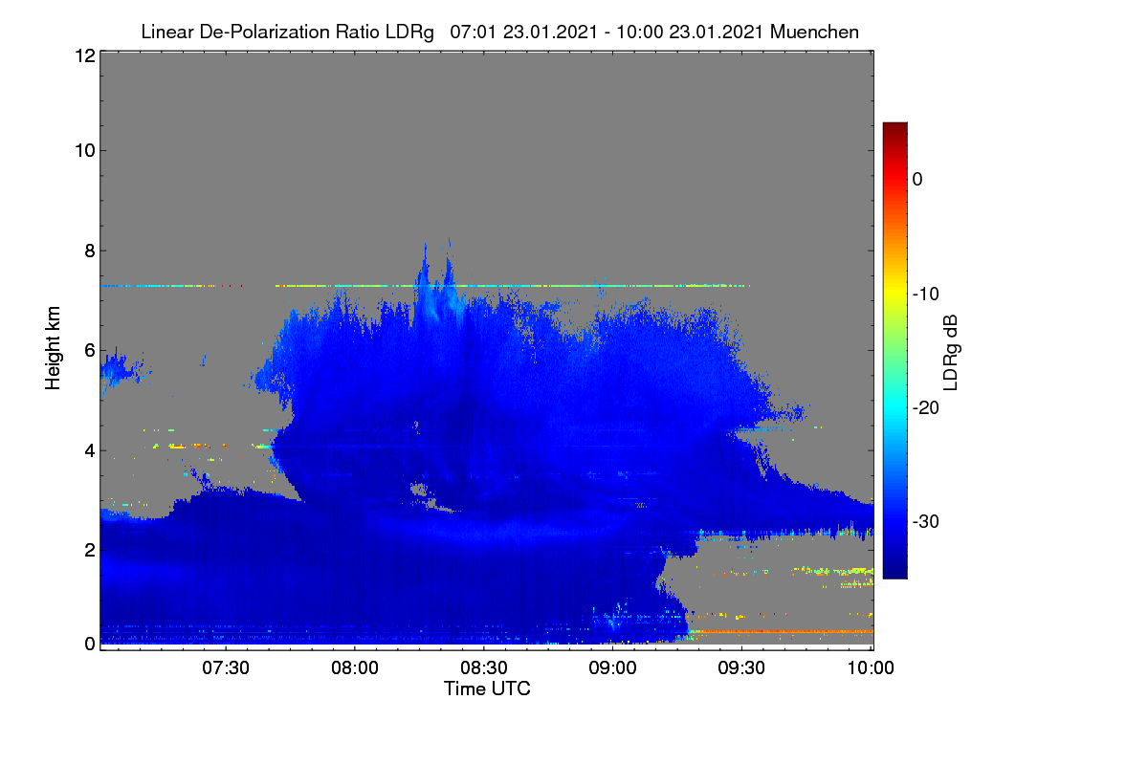This screenshot has height=765, width=1148.
Task: Click the colorbar tick label -10
Action: tap(925, 294)
